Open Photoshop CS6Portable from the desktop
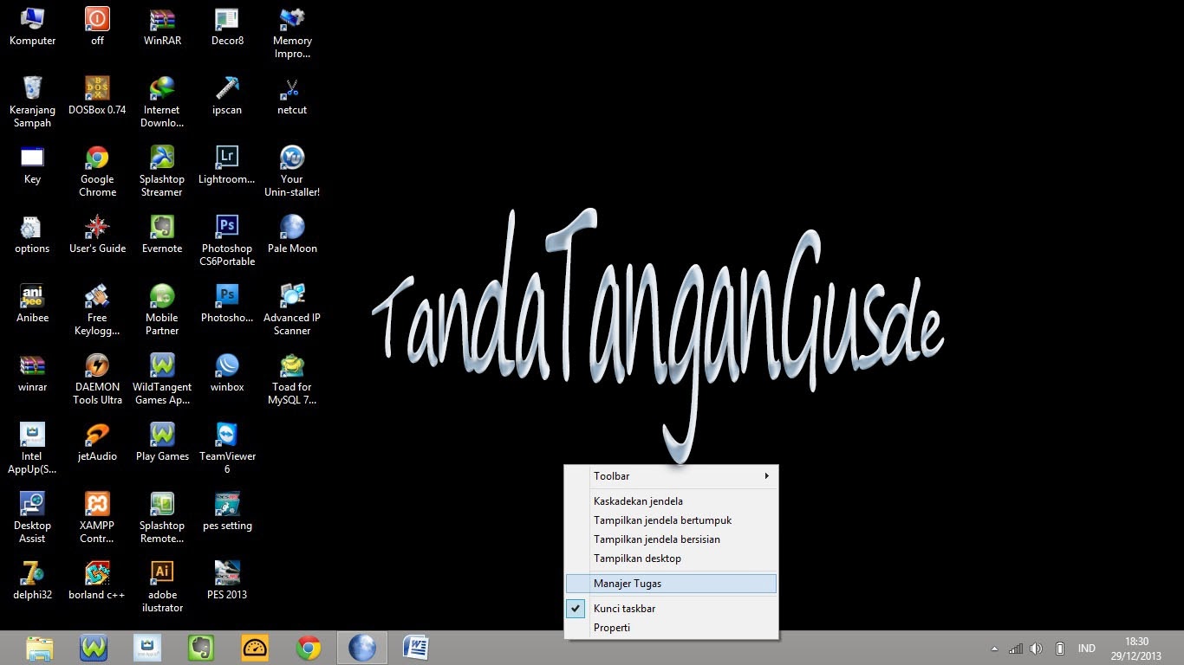The height and width of the screenshot is (665, 1184). [226, 227]
